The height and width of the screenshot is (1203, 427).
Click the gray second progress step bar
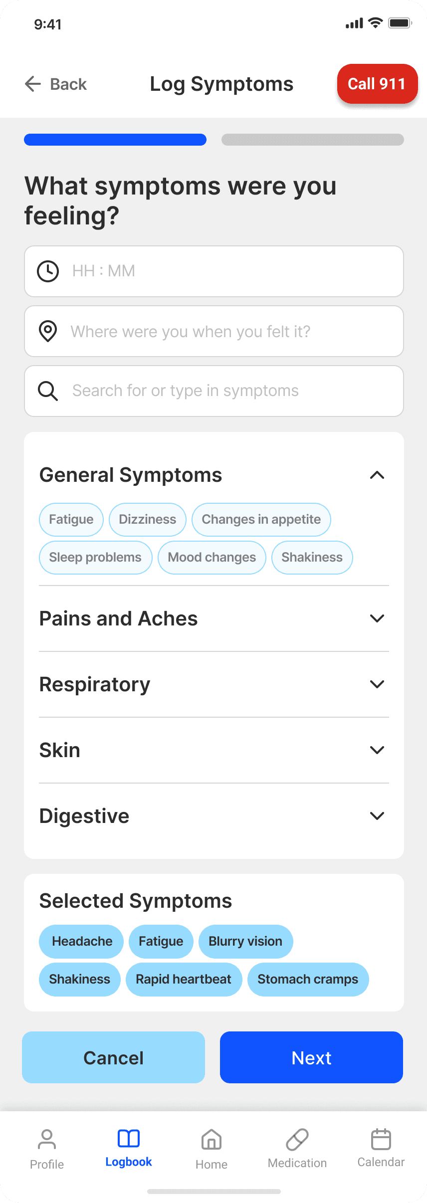pos(312,140)
